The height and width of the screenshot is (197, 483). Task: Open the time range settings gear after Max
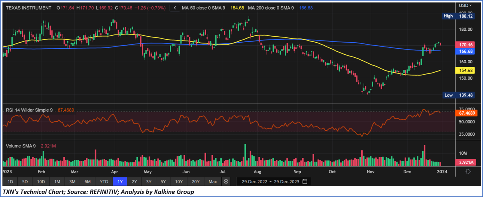tap(226, 181)
